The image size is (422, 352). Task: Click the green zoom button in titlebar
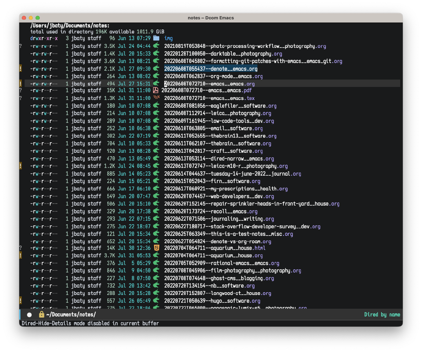[38, 17]
